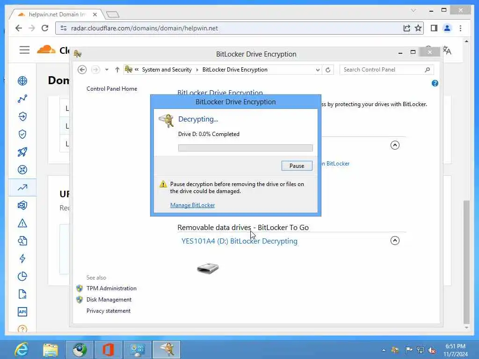Collapse the YES101A4 (D:) drive section chevron

click(395, 241)
